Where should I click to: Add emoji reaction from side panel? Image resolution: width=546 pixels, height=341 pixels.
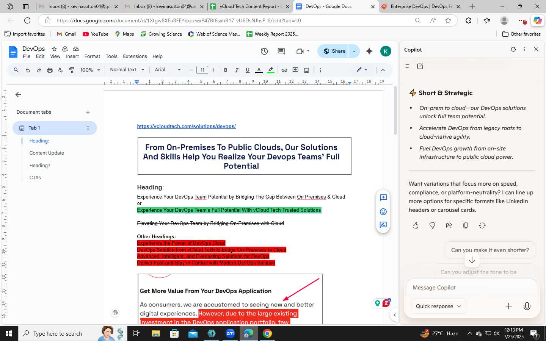[x=383, y=211]
